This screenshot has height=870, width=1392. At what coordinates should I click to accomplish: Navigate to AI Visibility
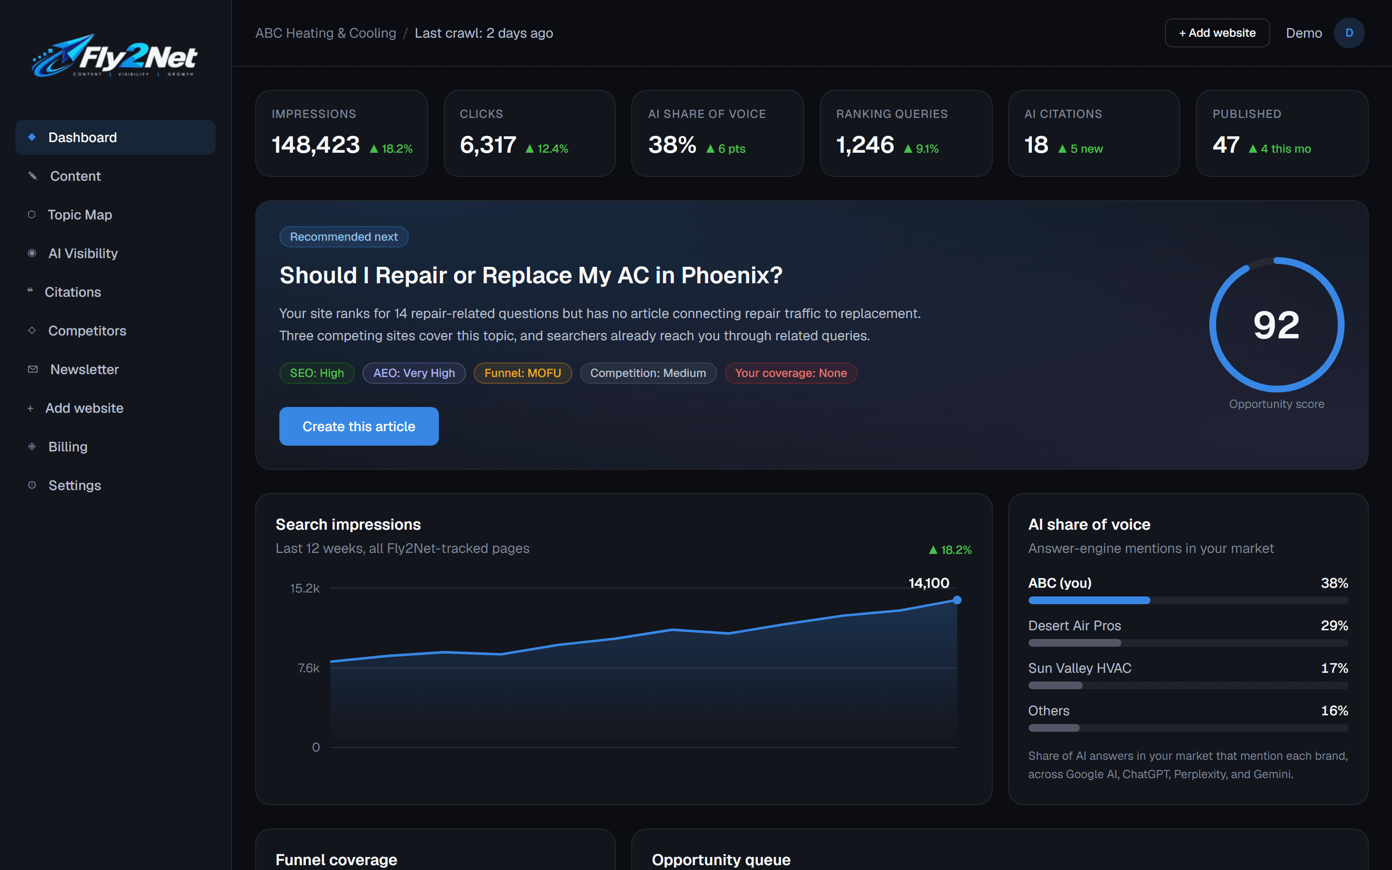pos(116,253)
